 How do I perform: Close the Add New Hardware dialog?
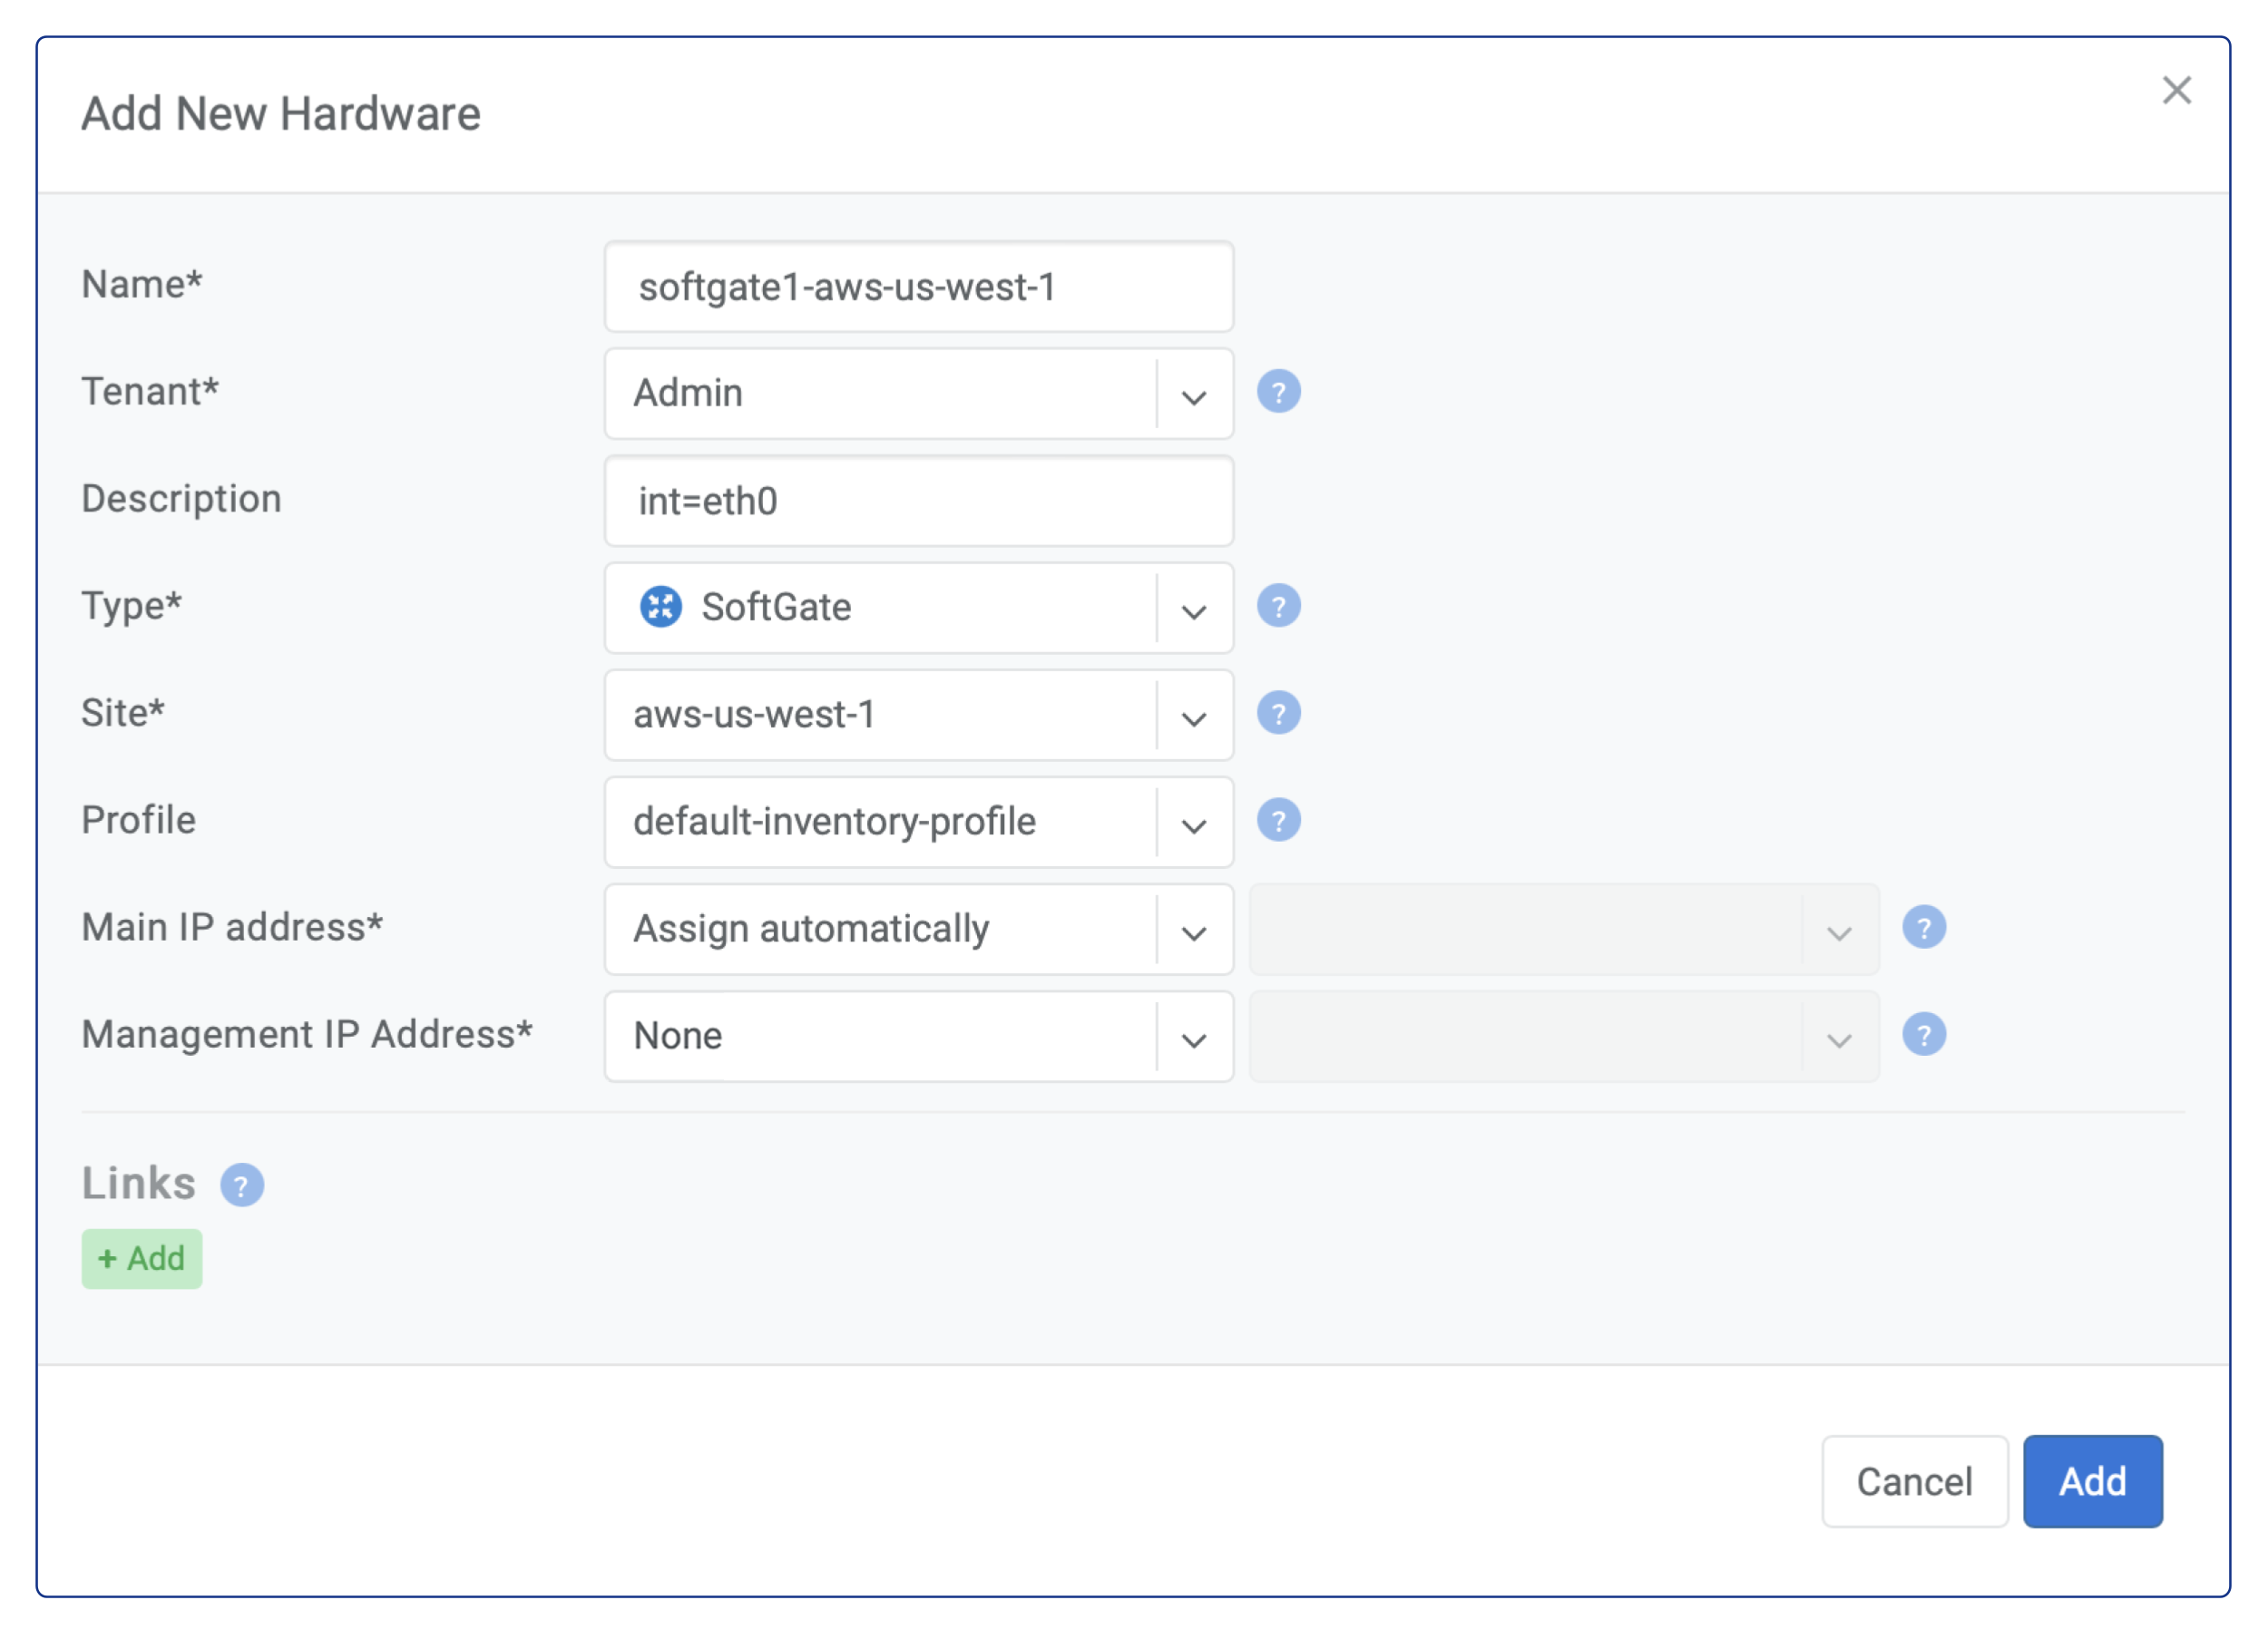click(x=2178, y=90)
